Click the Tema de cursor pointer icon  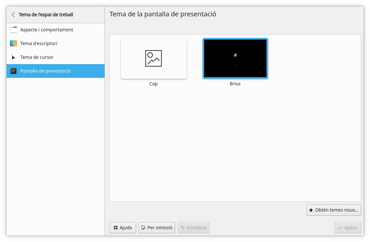[13, 57]
